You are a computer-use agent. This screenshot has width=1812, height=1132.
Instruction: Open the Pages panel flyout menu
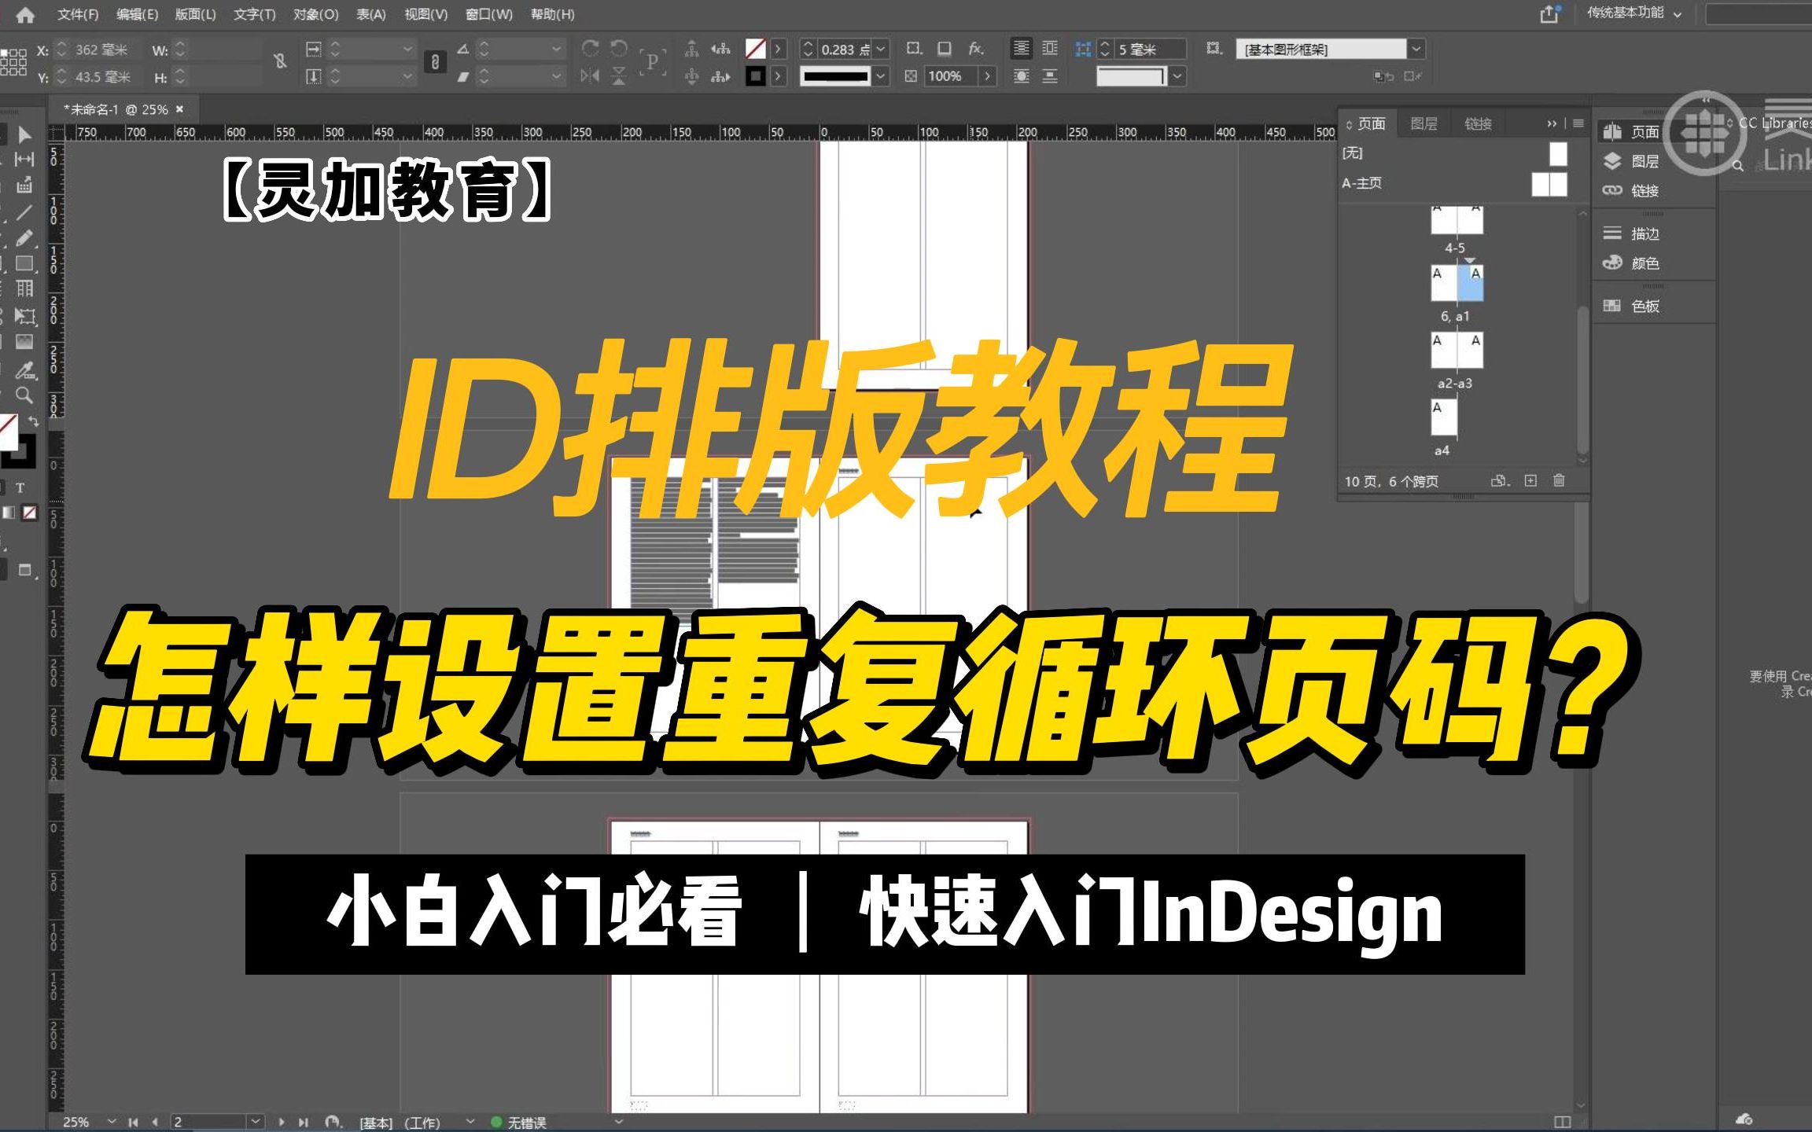tap(1578, 123)
